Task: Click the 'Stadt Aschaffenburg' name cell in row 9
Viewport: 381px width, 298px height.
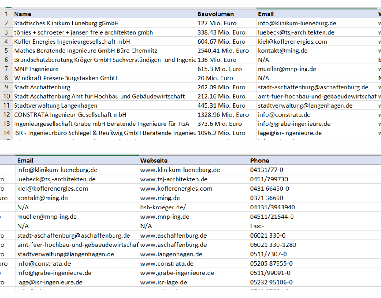Action: click(104, 87)
